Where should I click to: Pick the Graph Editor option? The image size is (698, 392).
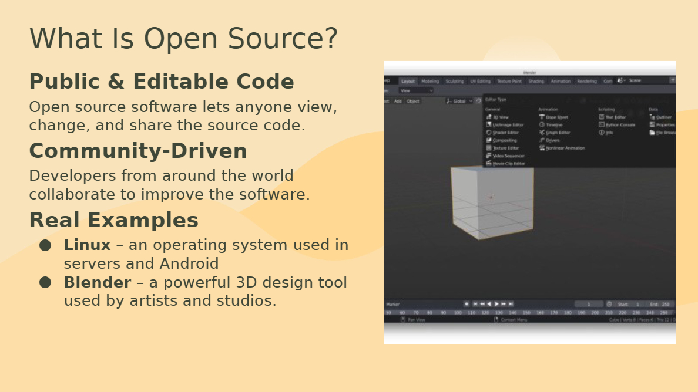click(x=557, y=133)
